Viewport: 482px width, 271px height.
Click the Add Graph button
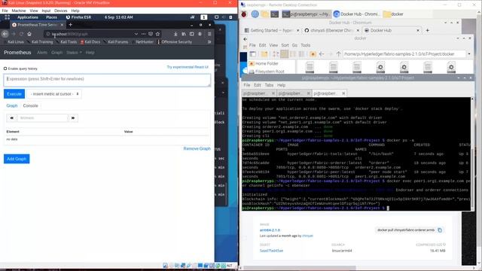[x=17, y=159]
